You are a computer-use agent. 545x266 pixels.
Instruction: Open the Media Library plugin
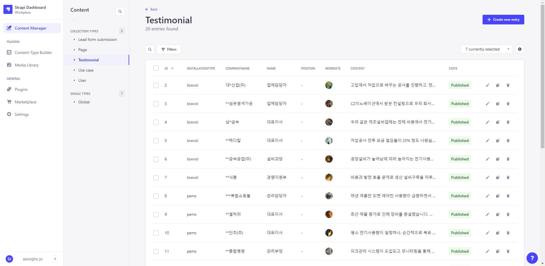(x=27, y=65)
